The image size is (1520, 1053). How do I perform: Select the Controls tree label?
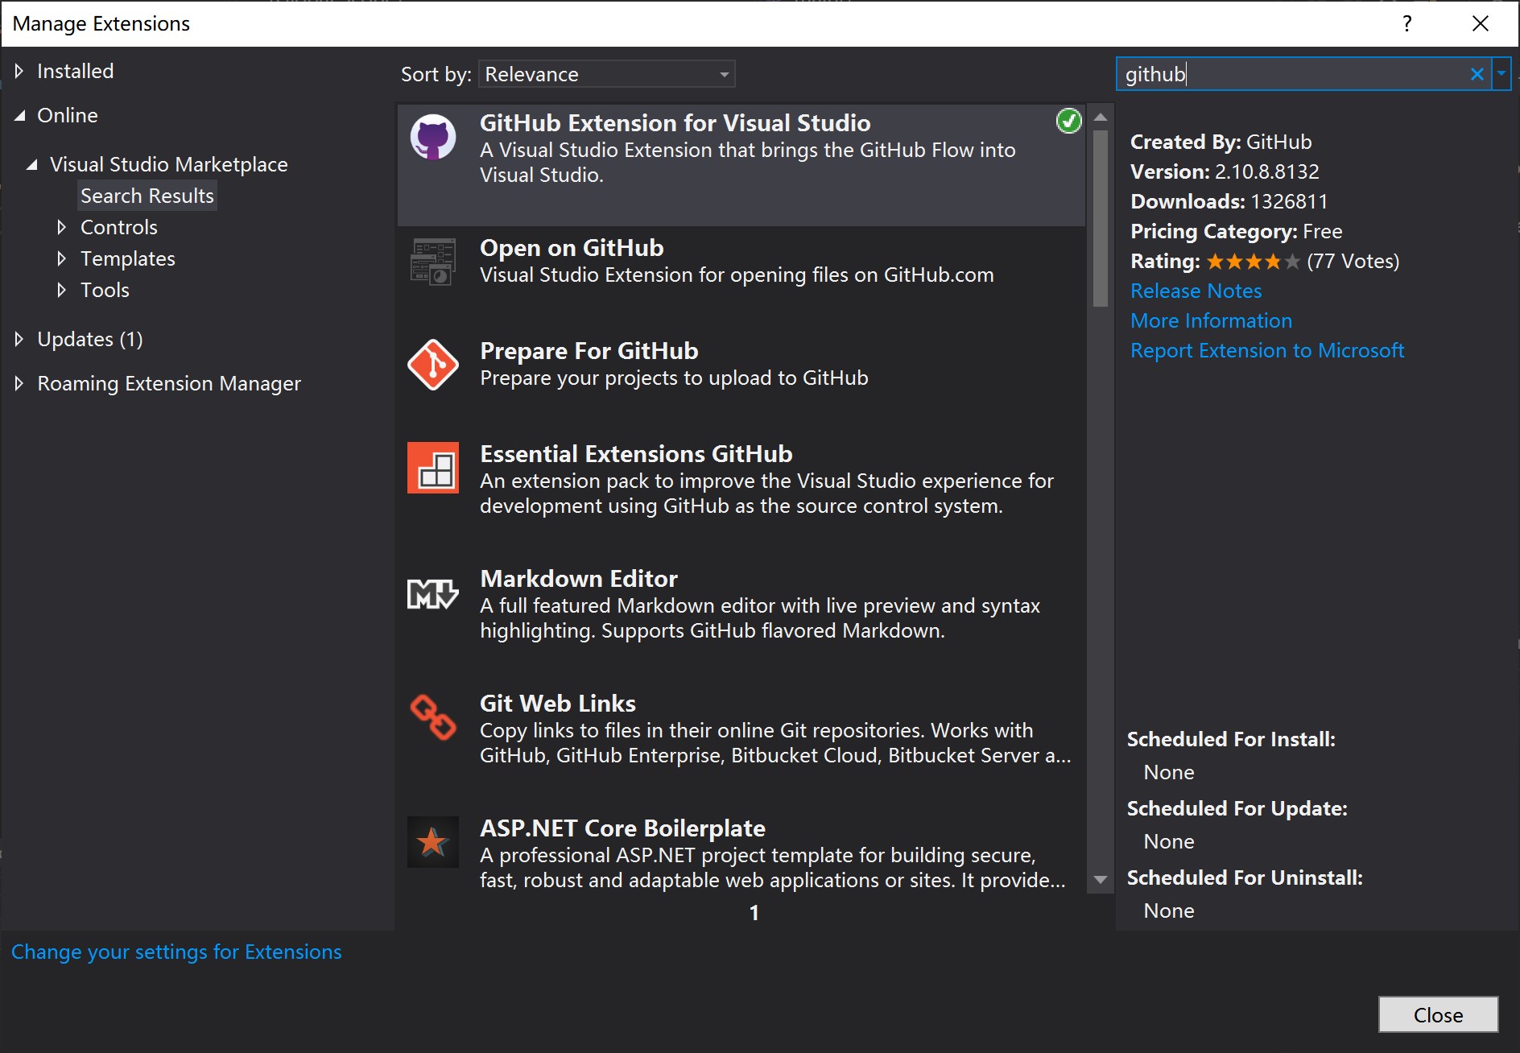[119, 227]
